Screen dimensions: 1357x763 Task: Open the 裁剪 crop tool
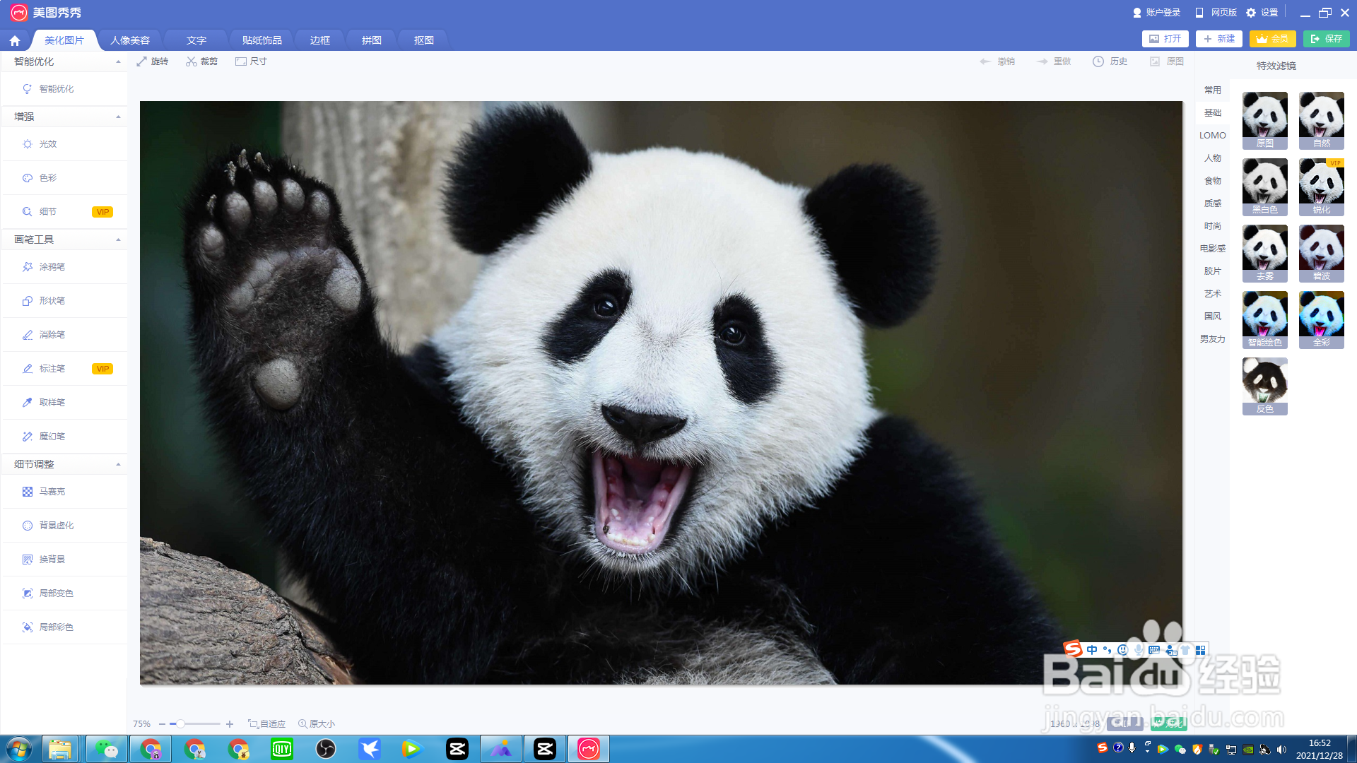(x=202, y=61)
